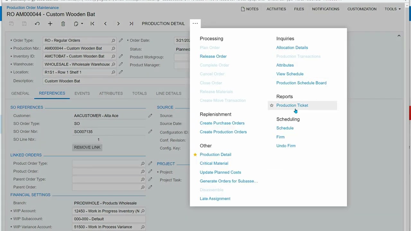Click the Undo icon in the toolbar
The height and width of the screenshot is (231, 411).
click(x=37, y=23)
